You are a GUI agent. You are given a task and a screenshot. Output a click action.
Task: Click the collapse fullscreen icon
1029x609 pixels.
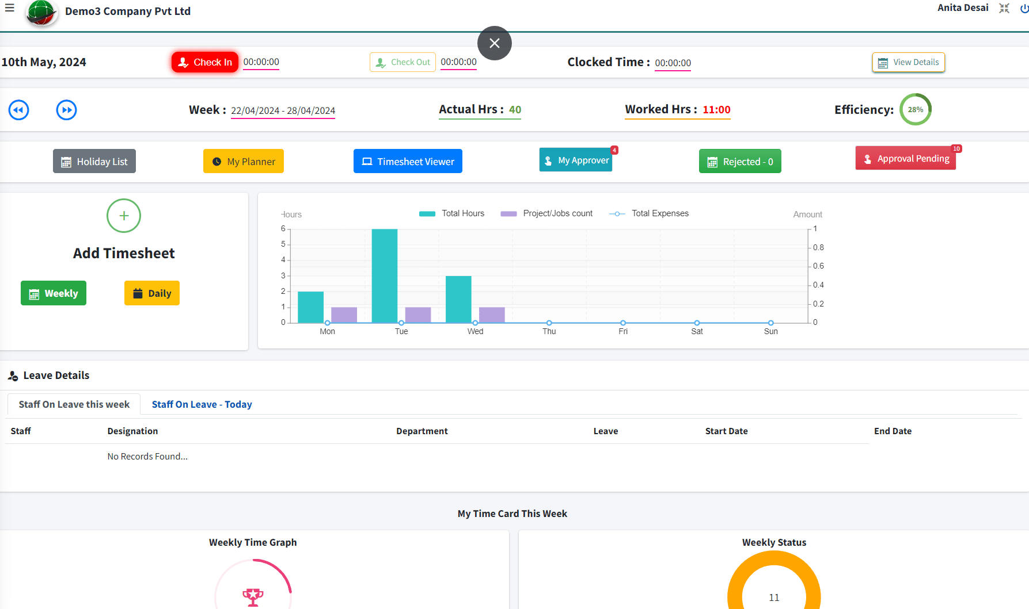point(1004,8)
